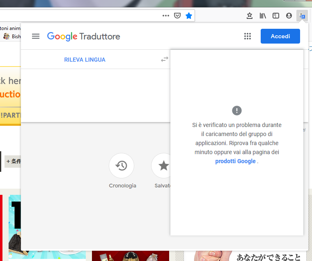
Task: Open the Salvate star button
Action: pyautogui.click(x=161, y=165)
